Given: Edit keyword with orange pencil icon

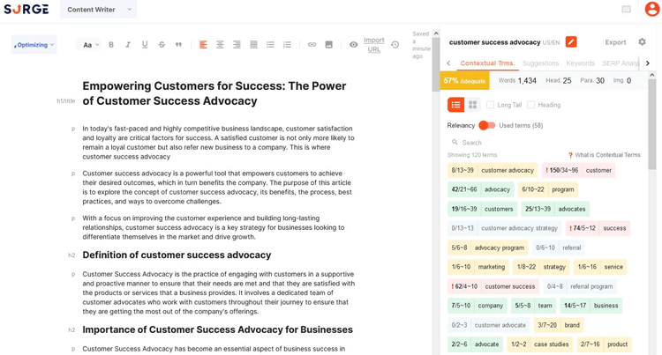Looking at the screenshot, I should click(x=571, y=42).
